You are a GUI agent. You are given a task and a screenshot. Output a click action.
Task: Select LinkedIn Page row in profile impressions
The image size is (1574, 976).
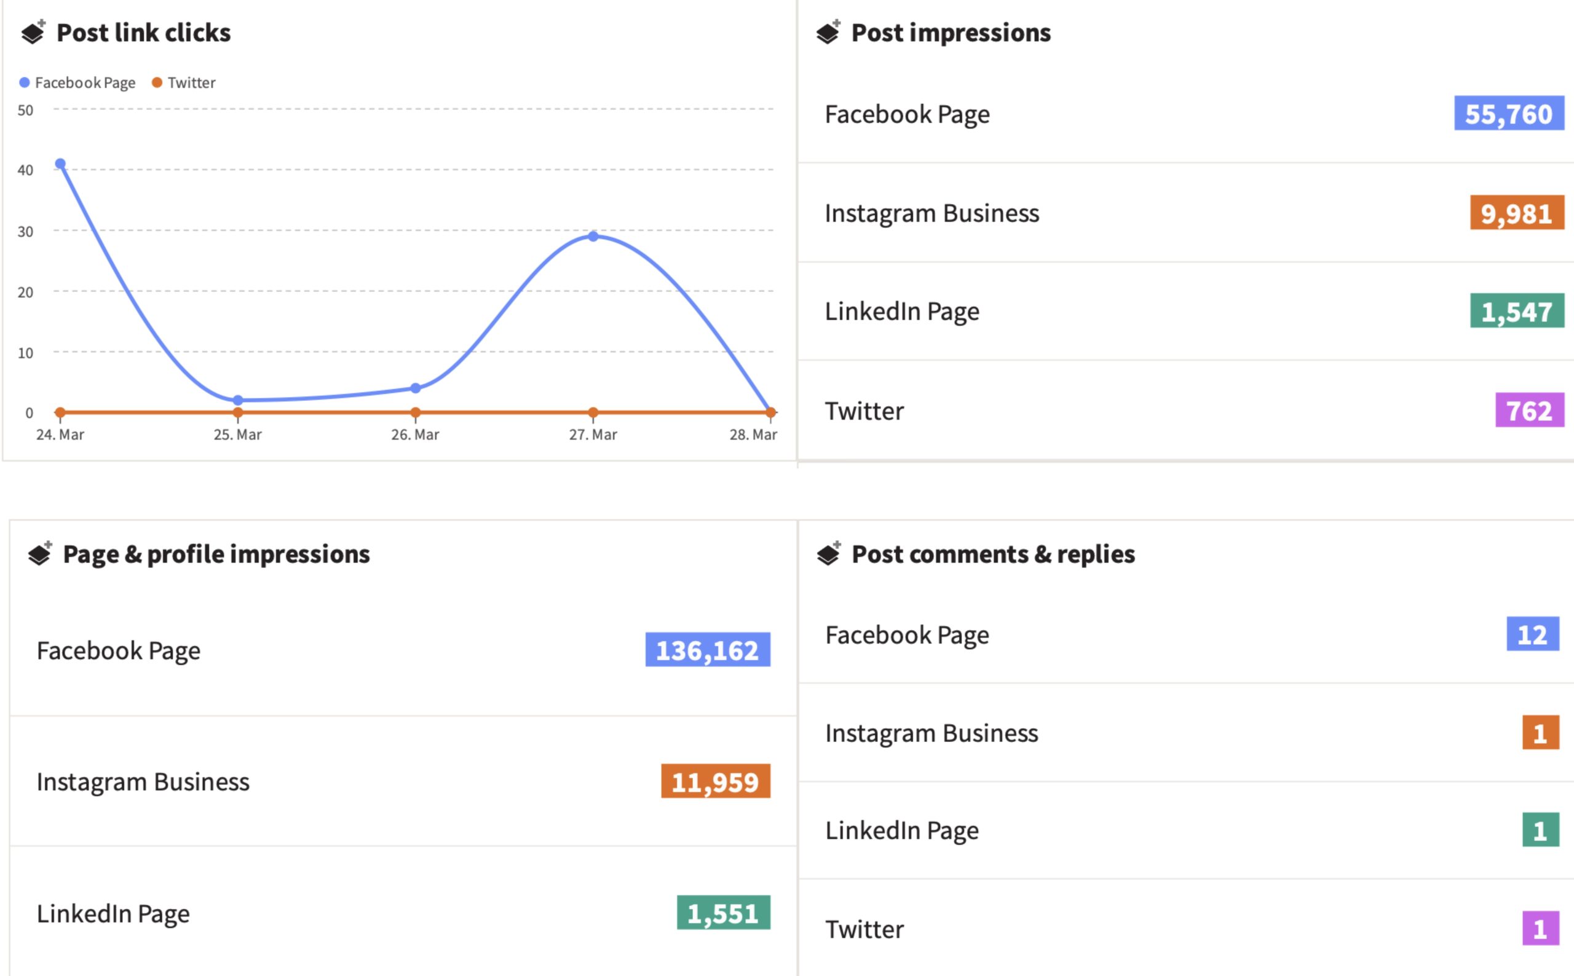tap(113, 913)
